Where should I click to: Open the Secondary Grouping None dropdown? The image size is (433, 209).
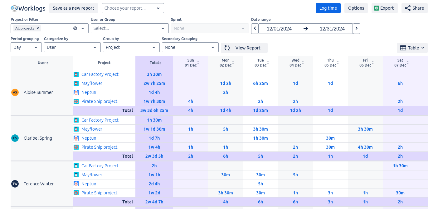point(190,47)
